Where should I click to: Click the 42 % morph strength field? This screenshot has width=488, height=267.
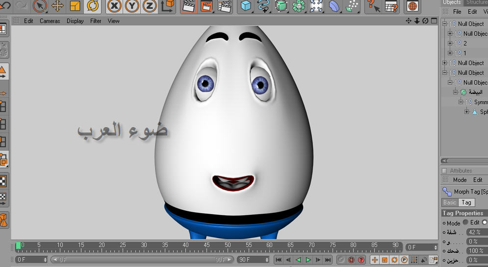[x=475, y=232]
